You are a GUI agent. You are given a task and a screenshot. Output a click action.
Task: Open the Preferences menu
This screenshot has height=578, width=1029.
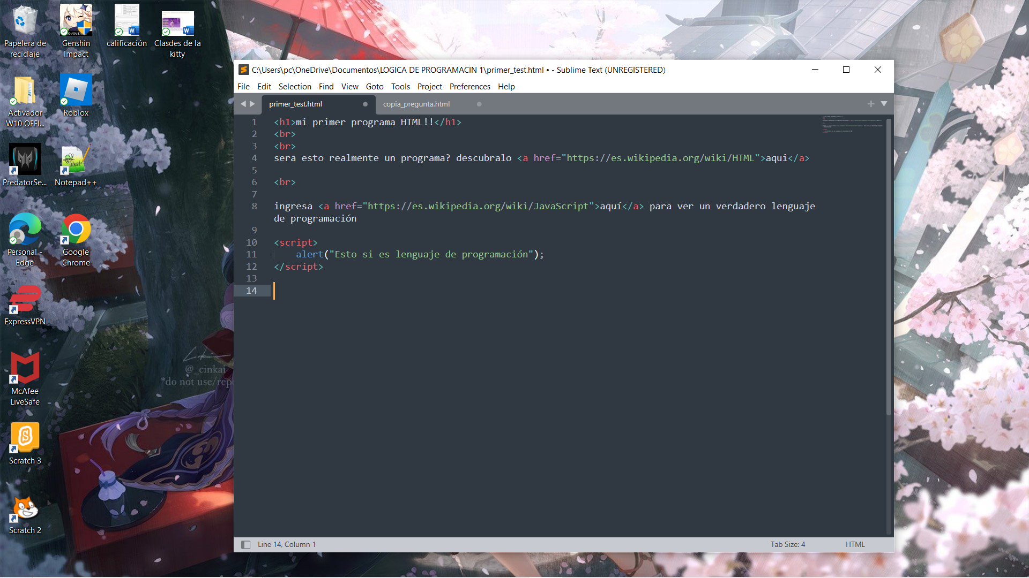[x=470, y=87]
